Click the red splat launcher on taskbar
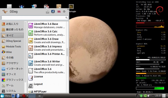 [24, 96]
